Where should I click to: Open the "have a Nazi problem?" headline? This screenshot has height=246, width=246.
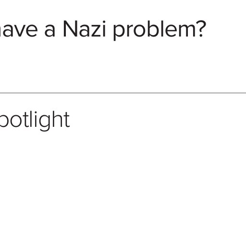point(102,30)
